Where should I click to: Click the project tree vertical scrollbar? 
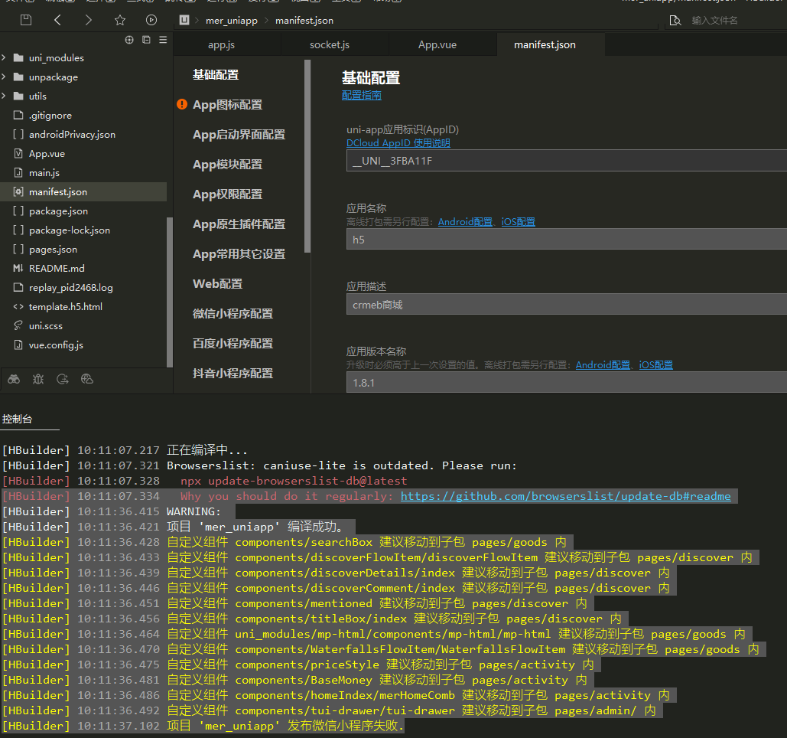pyautogui.click(x=169, y=292)
